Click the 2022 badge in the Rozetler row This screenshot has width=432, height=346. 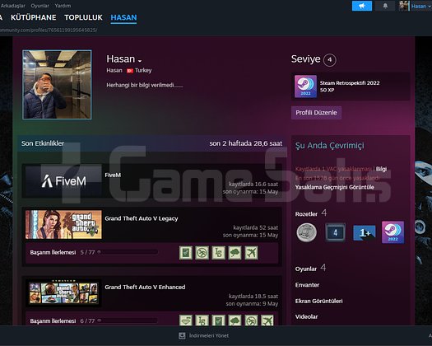(393, 232)
